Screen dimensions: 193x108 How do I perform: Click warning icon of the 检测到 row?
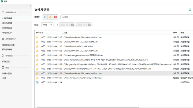(37, 78)
